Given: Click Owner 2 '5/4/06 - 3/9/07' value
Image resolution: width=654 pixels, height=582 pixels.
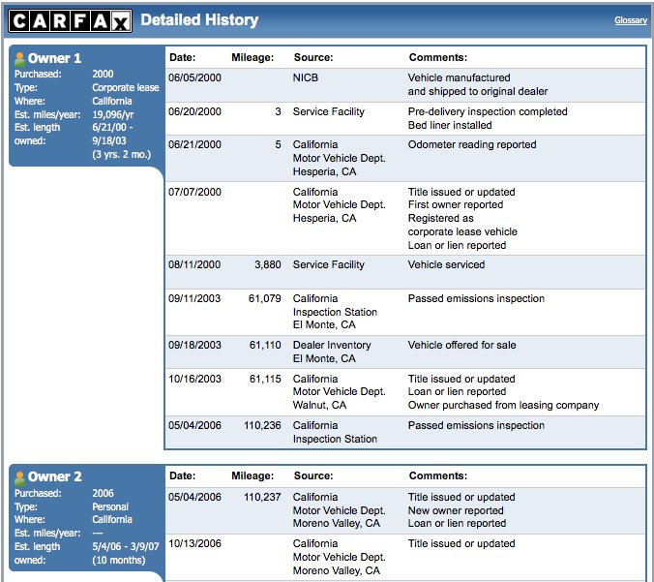Looking at the screenshot, I should [x=126, y=546].
